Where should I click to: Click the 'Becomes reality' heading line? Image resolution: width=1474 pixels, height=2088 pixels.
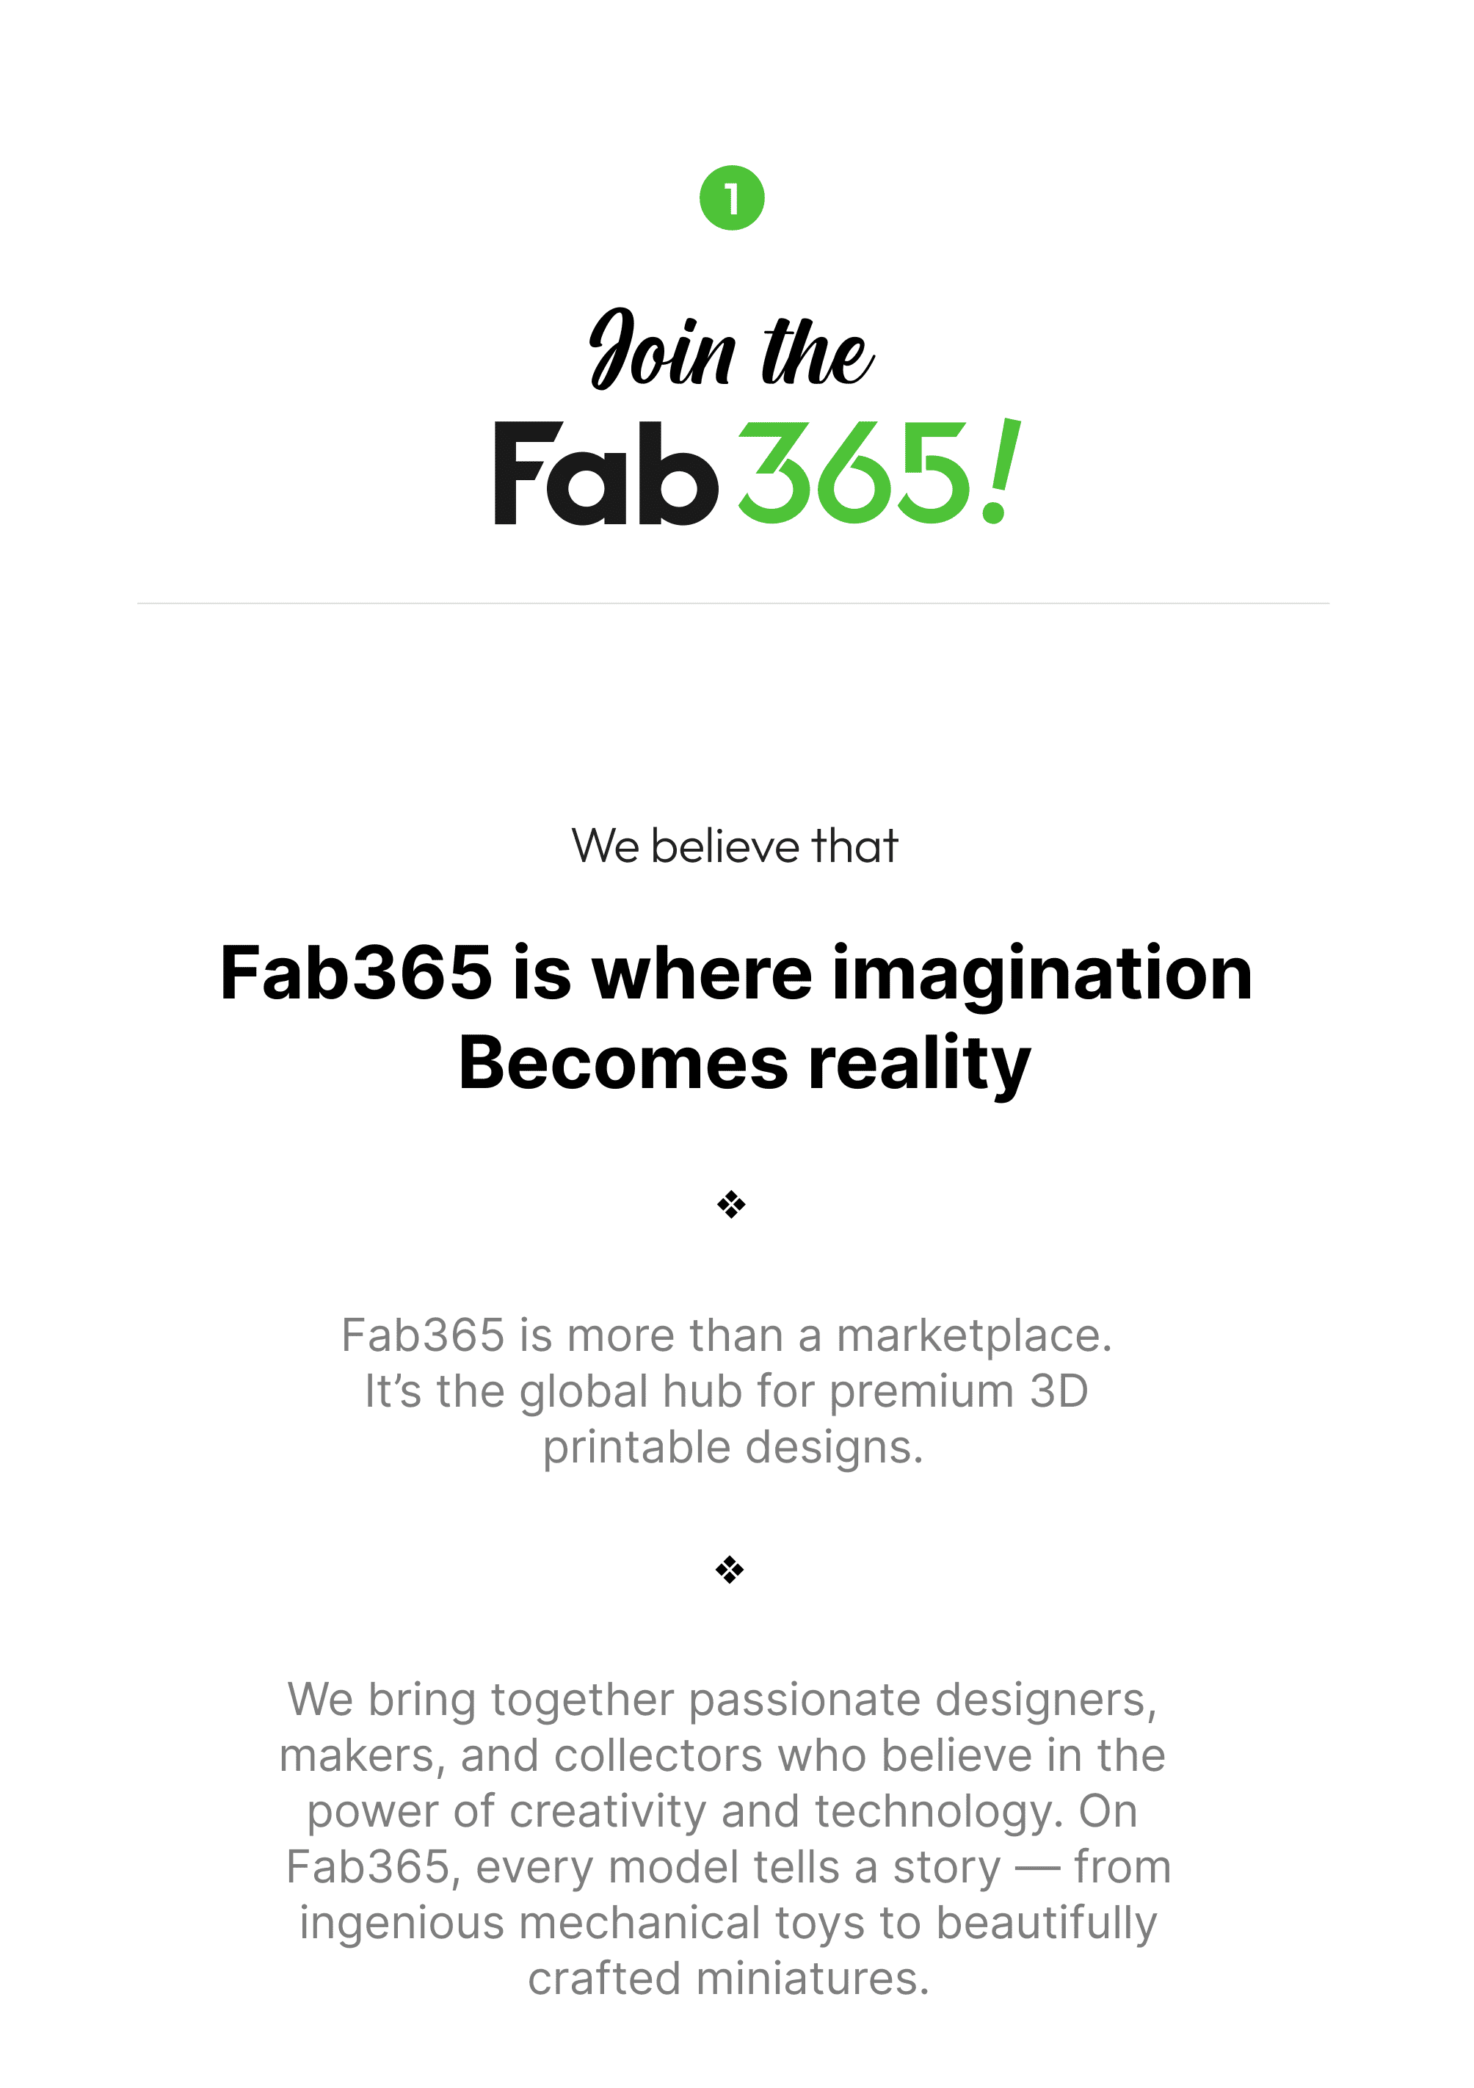pyautogui.click(x=744, y=1063)
